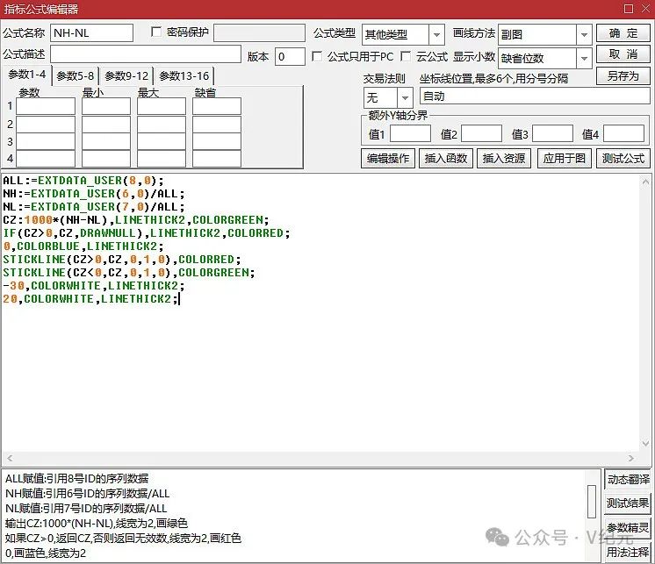Viewport: 655px width, 564px height.
Task: Click the disabled password field beside 密码保护
Action: tap(259, 33)
